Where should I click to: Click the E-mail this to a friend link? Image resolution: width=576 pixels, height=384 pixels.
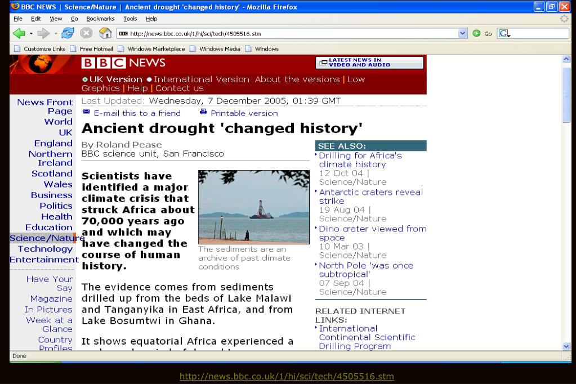click(x=137, y=113)
